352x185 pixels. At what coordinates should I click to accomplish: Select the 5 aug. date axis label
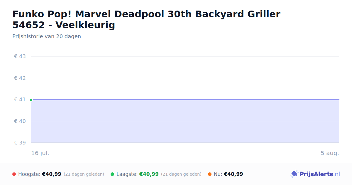330,153
